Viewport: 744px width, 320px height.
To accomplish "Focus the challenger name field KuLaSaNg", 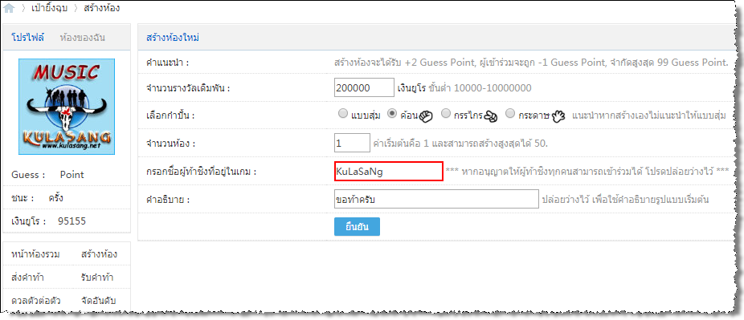I will pyautogui.click(x=388, y=172).
